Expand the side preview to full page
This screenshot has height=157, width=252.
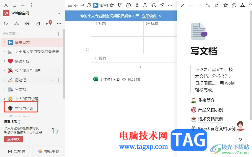pyautogui.click(x=208, y=5)
